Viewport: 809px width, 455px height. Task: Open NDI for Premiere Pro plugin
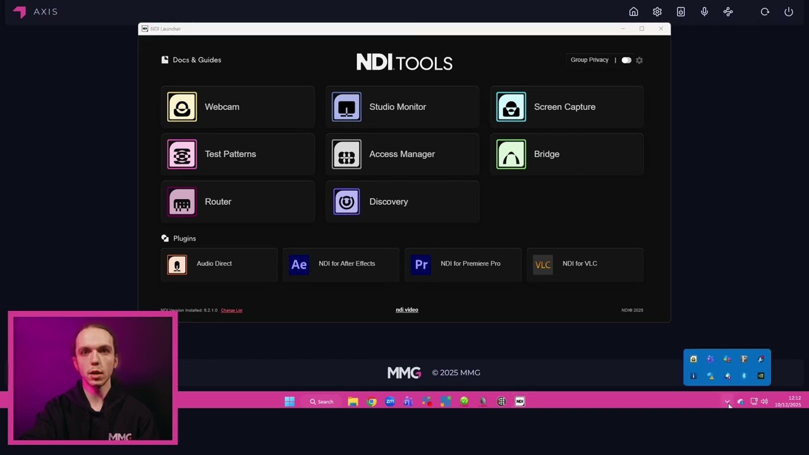click(463, 264)
